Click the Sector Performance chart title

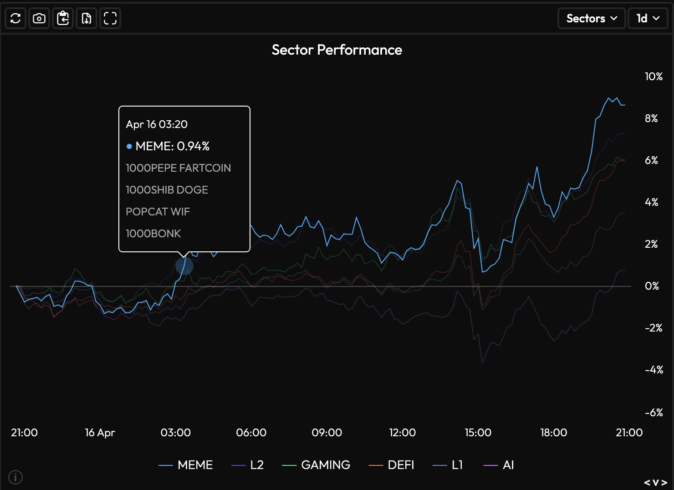(337, 50)
